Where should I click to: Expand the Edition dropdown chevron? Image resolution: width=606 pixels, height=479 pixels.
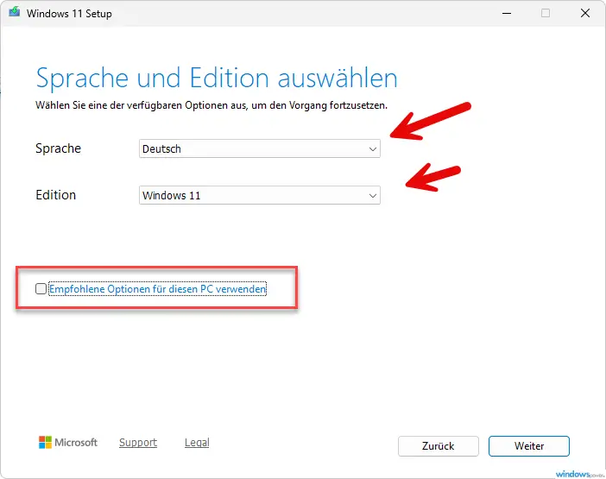click(x=372, y=196)
